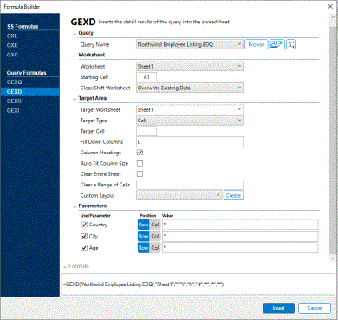Collapse the Target Area section

pos(75,99)
